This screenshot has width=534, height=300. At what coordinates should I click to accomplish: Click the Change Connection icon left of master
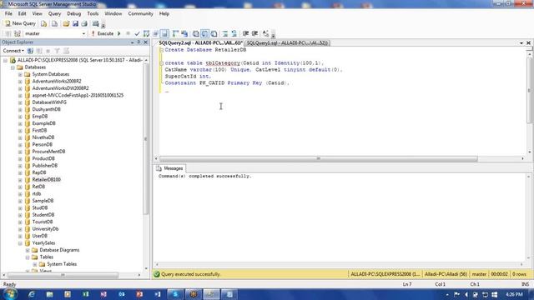click(x=18, y=33)
